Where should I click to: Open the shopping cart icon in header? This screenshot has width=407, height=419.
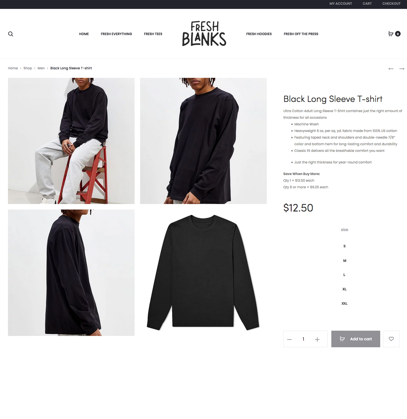(x=391, y=34)
